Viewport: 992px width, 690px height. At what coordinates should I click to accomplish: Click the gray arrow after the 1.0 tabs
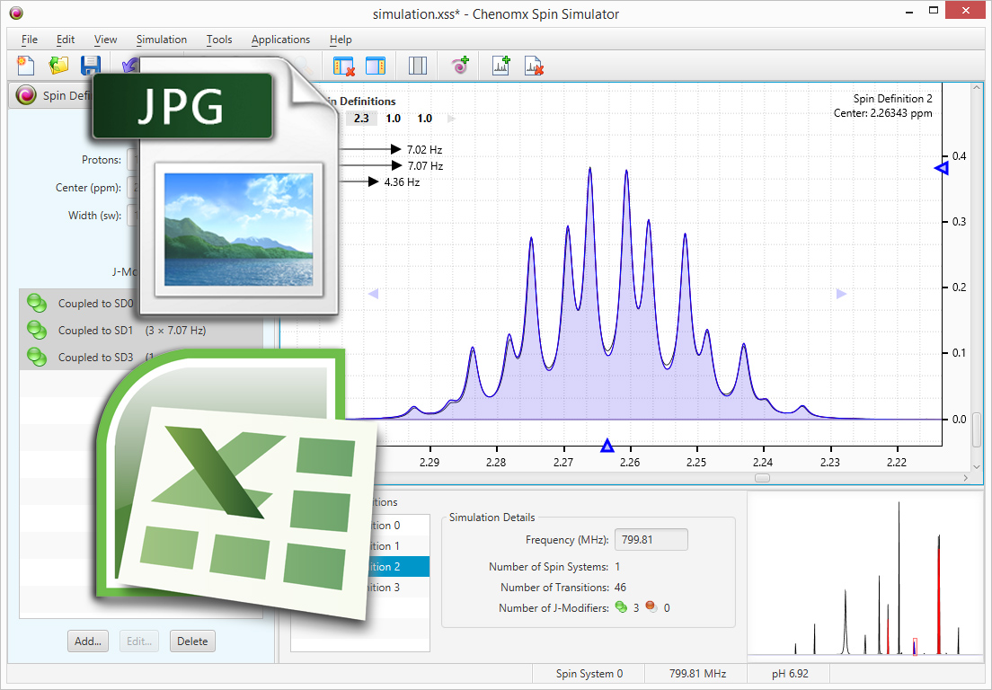(x=451, y=119)
